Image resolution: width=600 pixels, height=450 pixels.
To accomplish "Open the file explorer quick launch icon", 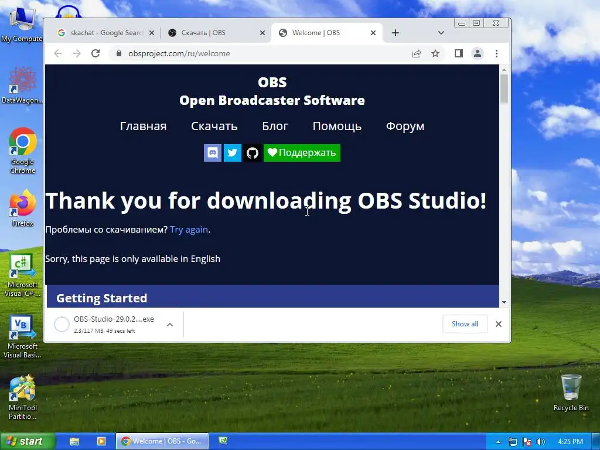I will [x=74, y=442].
